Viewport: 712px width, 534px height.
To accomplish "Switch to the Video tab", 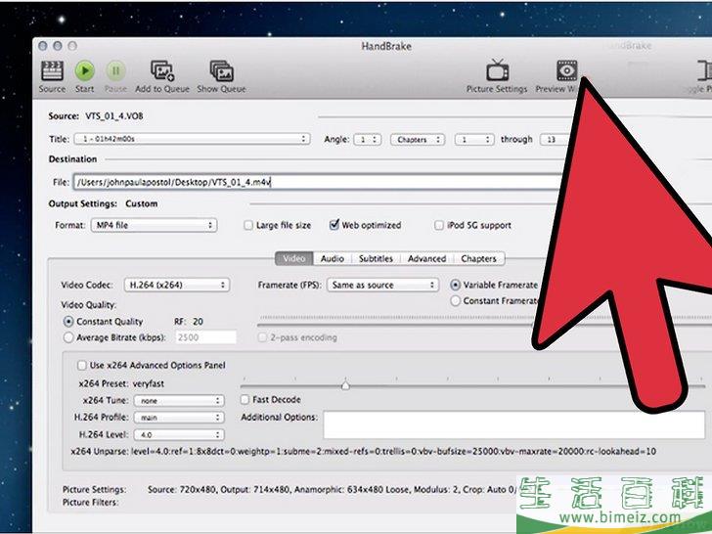I will click(293, 258).
